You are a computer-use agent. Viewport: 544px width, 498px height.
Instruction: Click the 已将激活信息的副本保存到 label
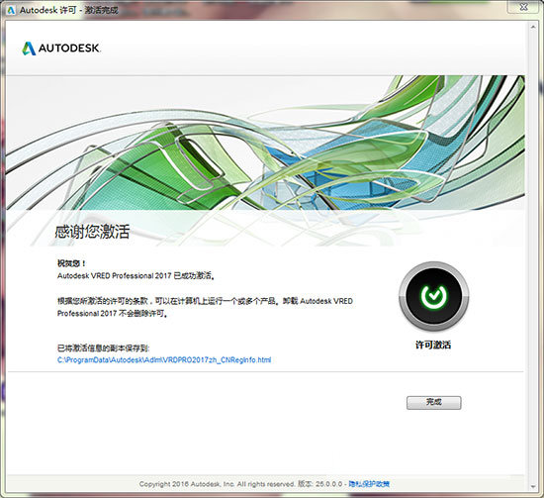pos(103,348)
